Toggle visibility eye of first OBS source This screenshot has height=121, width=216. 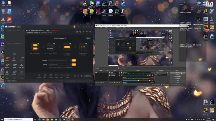pyautogui.click(x=119, y=72)
